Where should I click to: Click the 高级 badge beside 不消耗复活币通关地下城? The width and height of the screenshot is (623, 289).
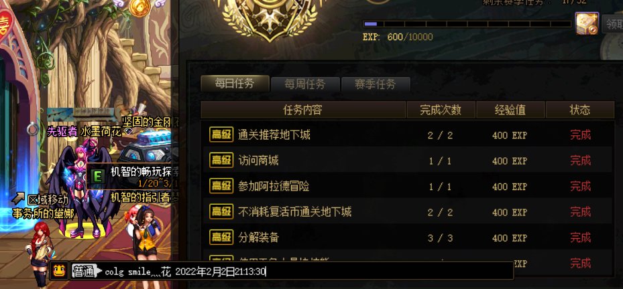[221, 211]
